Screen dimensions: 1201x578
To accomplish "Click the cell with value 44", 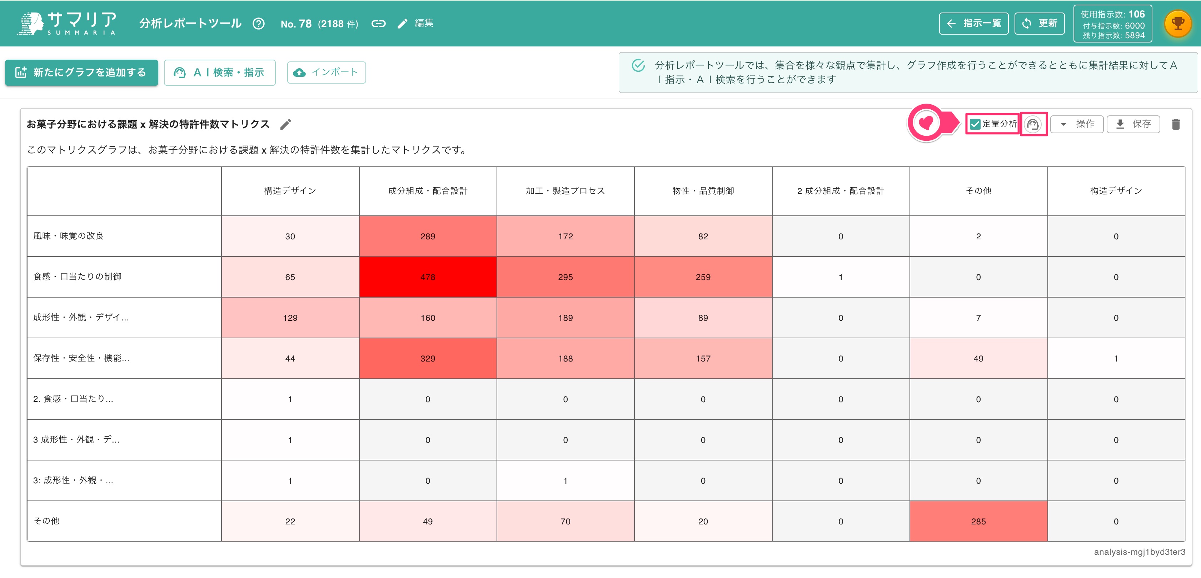I will 290,358.
